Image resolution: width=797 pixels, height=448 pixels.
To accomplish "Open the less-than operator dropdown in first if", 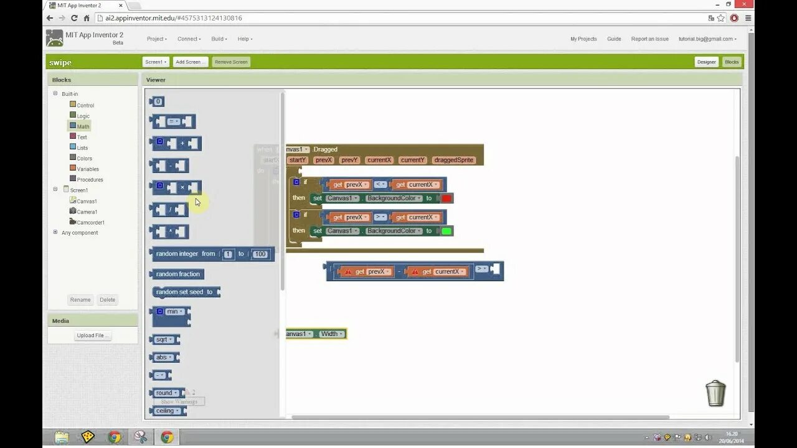I will (380, 184).
